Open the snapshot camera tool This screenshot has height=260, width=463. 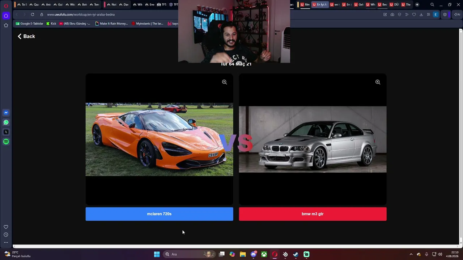point(392,14)
